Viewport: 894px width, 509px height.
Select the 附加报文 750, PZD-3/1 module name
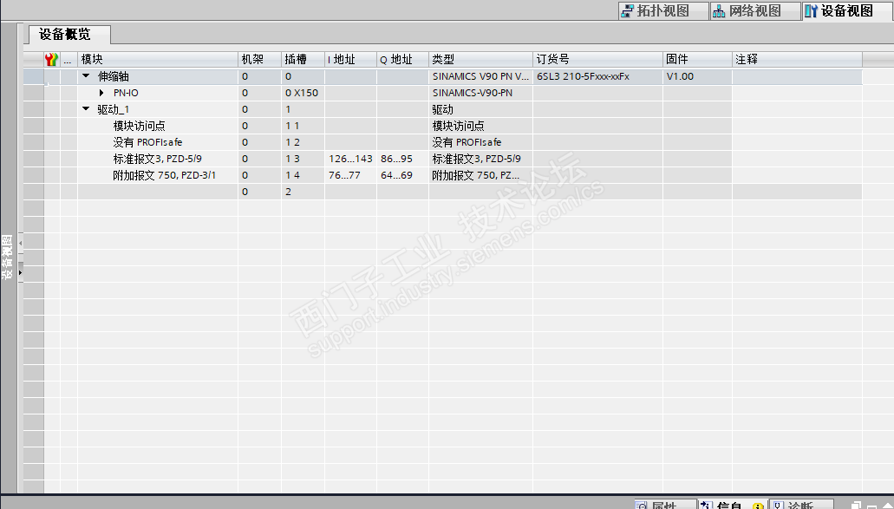(164, 175)
